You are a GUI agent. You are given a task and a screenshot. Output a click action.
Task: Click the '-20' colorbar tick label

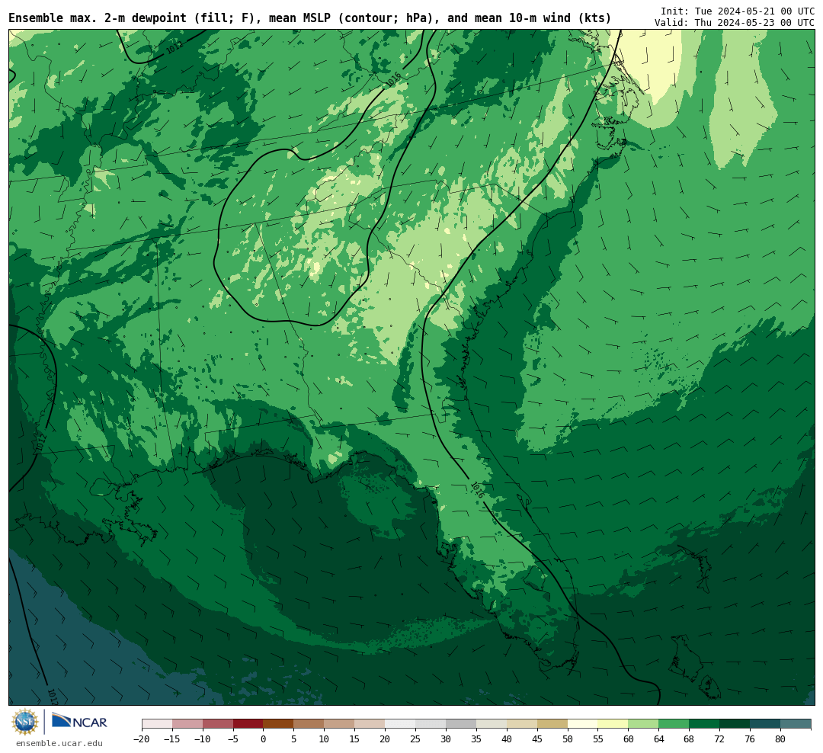(x=142, y=739)
